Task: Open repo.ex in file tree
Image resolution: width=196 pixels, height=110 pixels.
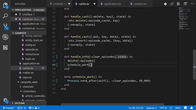Action: pyautogui.click(x=27, y=77)
